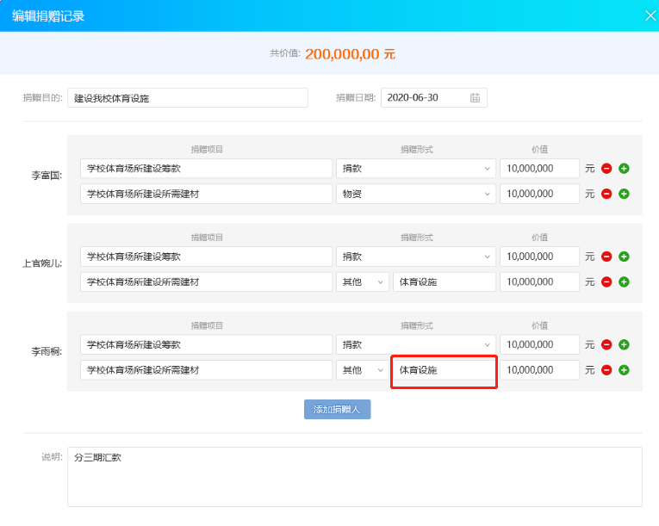Open 上官婉儿's 其他 donation form dropdown
This screenshot has height=526, width=659.
(363, 282)
